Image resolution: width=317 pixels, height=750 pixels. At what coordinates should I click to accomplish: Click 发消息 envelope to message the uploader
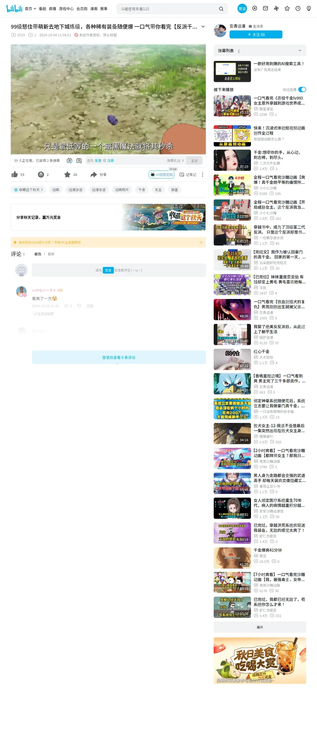(x=256, y=26)
